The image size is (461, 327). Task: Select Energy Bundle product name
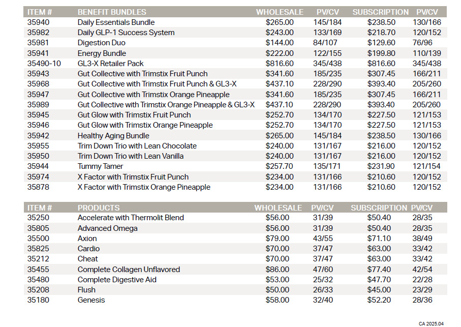tap(102, 53)
